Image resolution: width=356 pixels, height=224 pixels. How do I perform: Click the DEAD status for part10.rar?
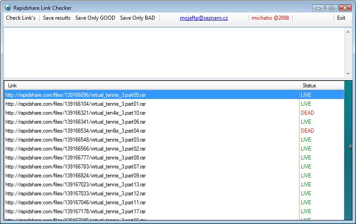click(308, 113)
